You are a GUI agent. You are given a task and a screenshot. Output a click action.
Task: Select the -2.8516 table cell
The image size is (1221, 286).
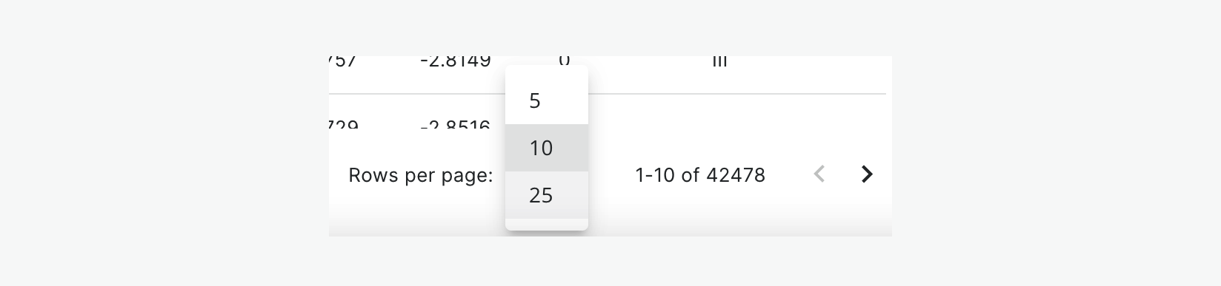tap(456, 124)
